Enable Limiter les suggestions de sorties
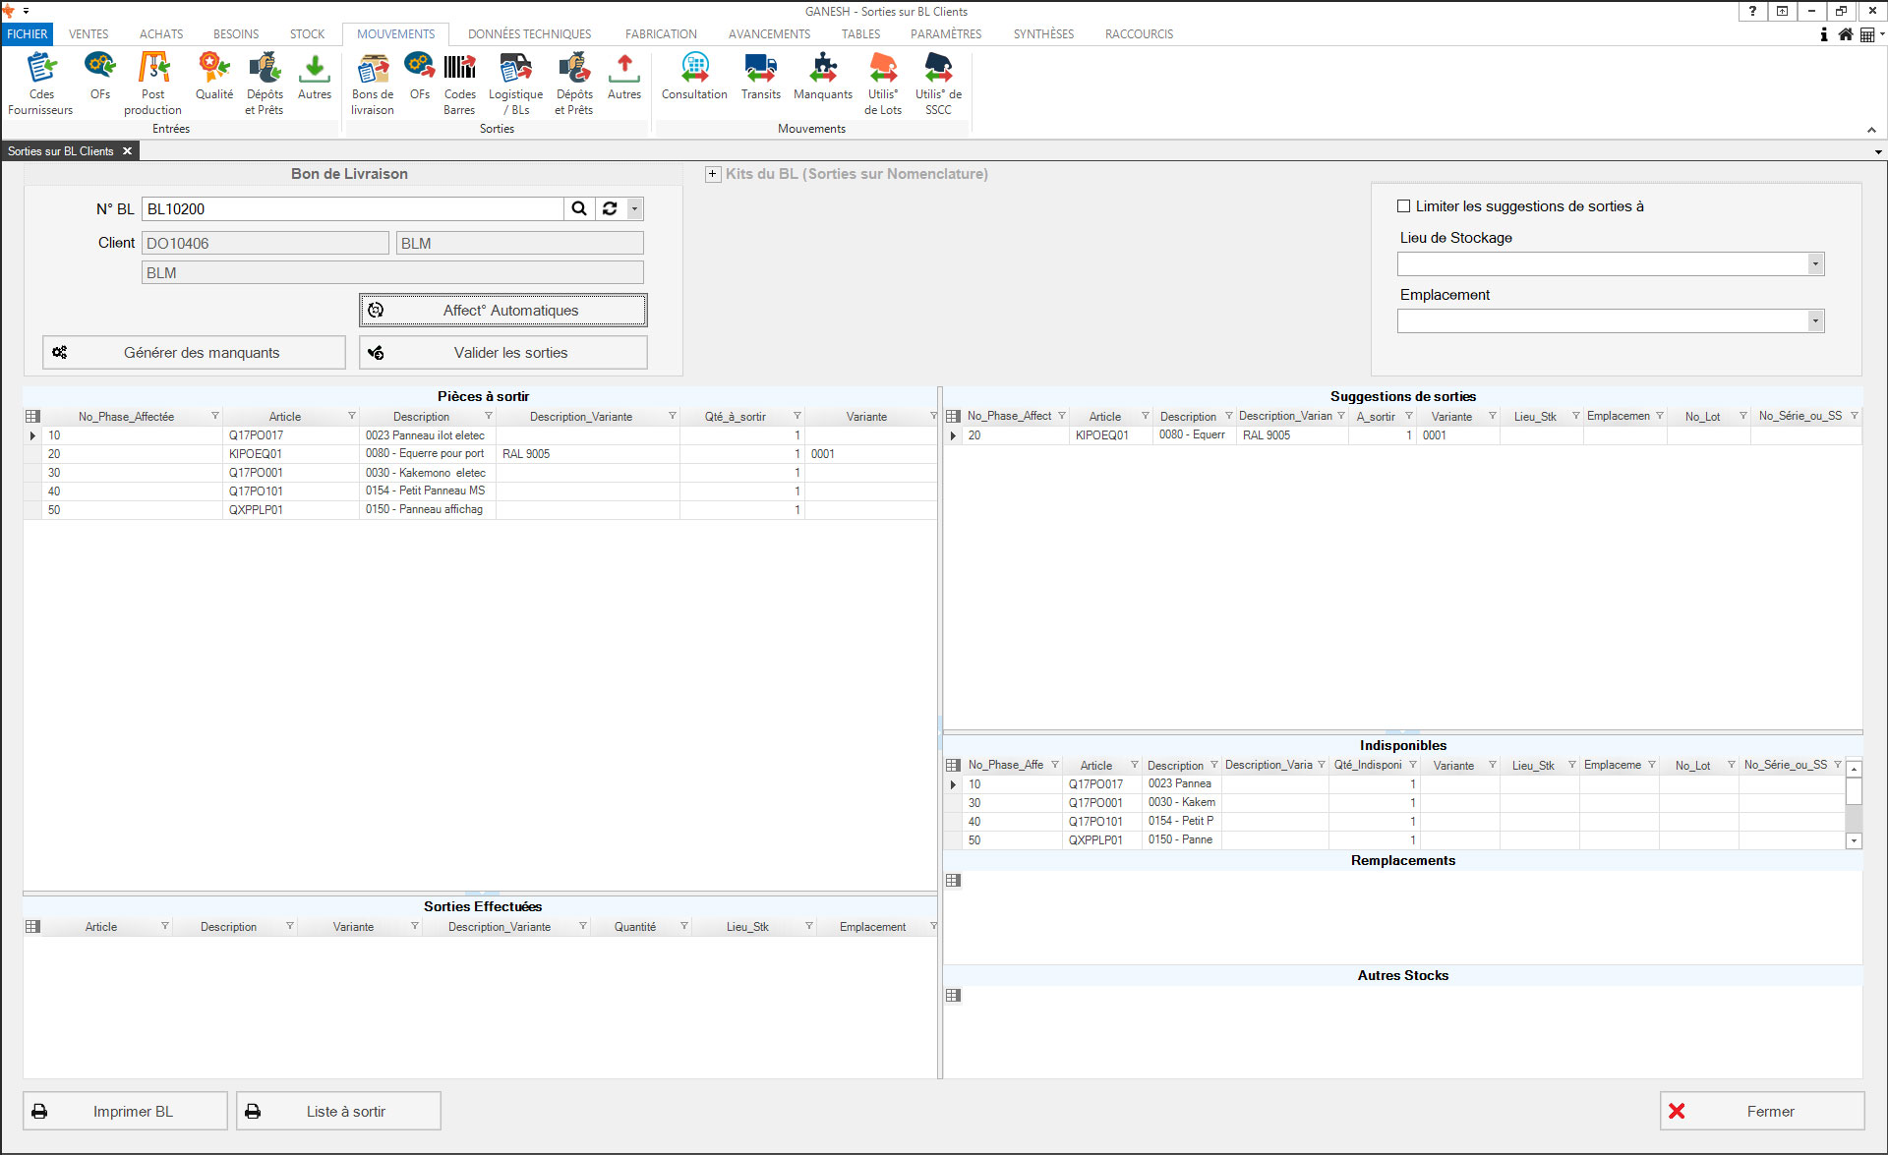Screen dimensions: 1888x1155 point(1404,206)
